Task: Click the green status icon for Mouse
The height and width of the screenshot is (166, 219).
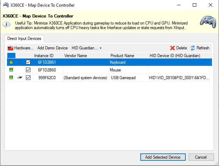Action: click(x=11, y=70)
